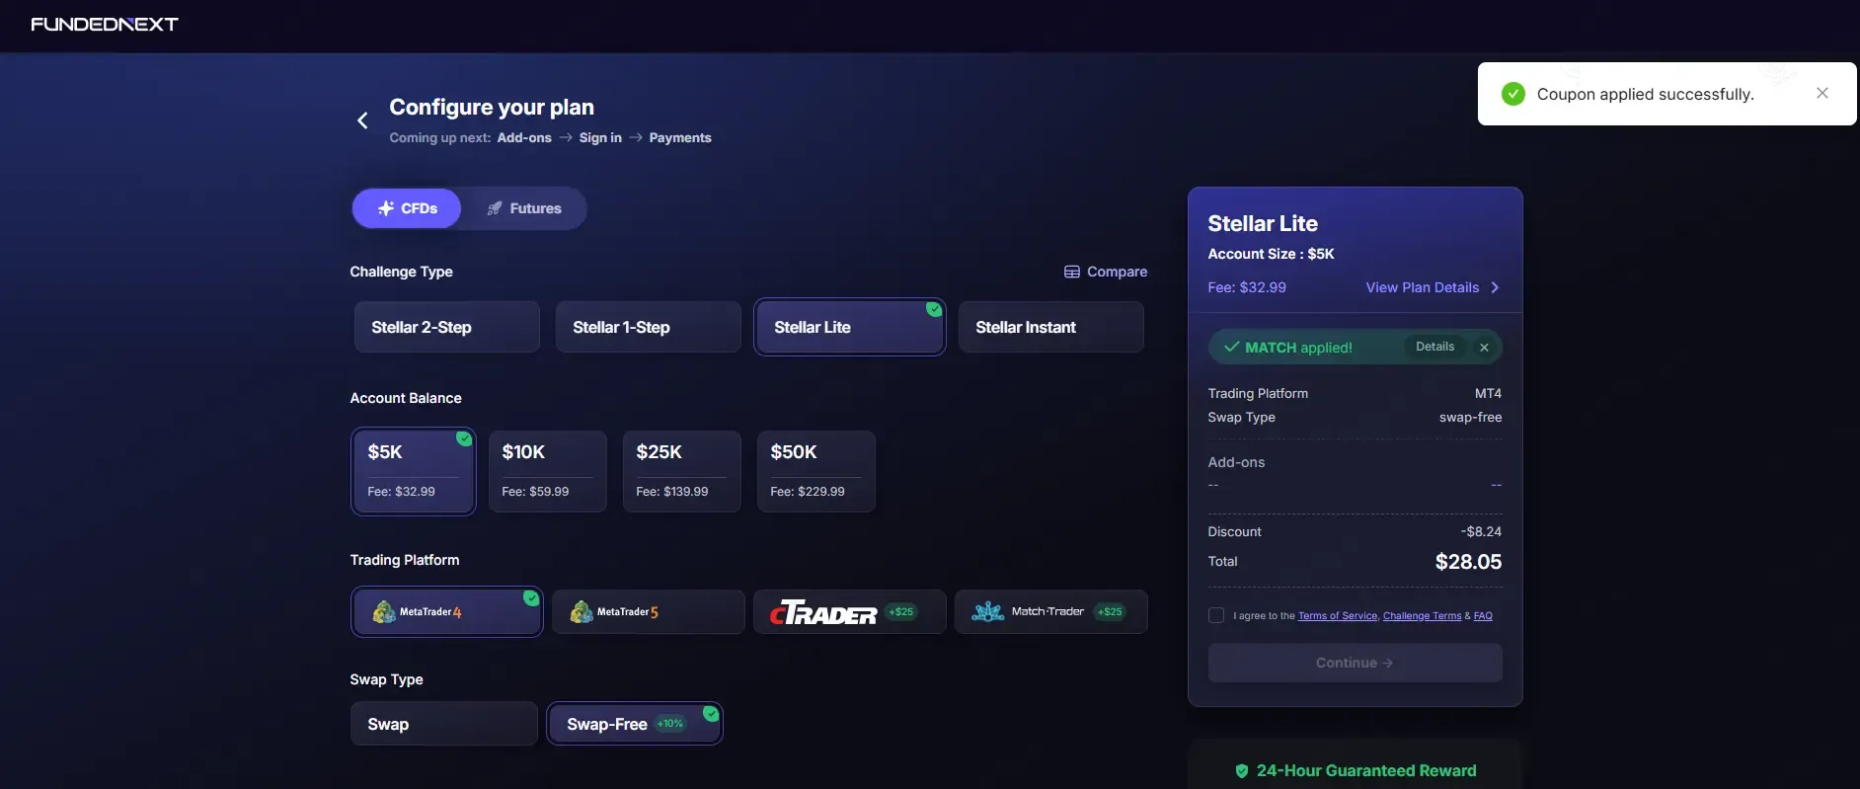Click the Continue button
The width and height of the screenshot is (1860, 789).
1356,663
